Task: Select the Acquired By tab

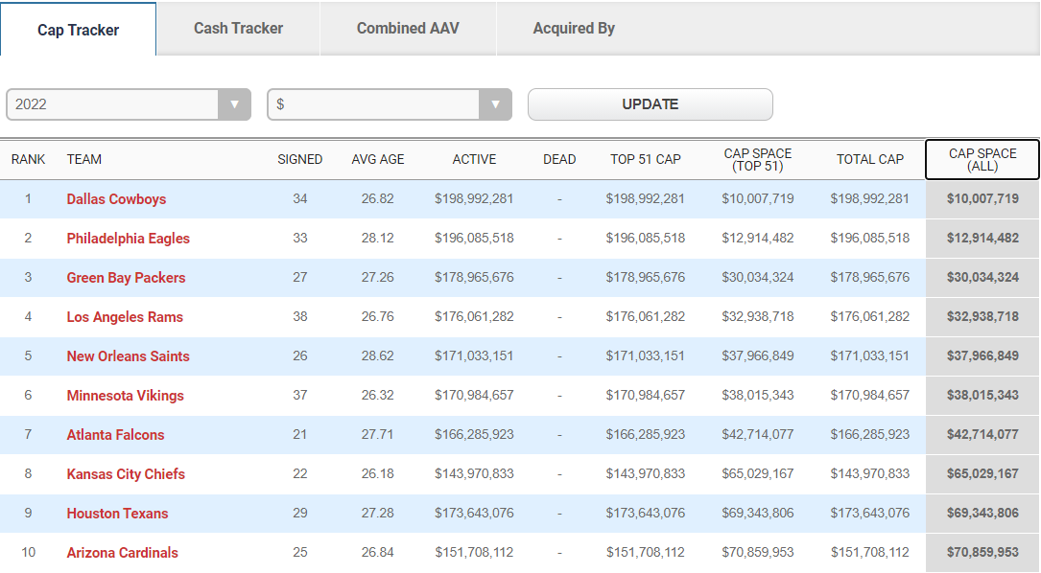Action: click(x=574, y=29)
